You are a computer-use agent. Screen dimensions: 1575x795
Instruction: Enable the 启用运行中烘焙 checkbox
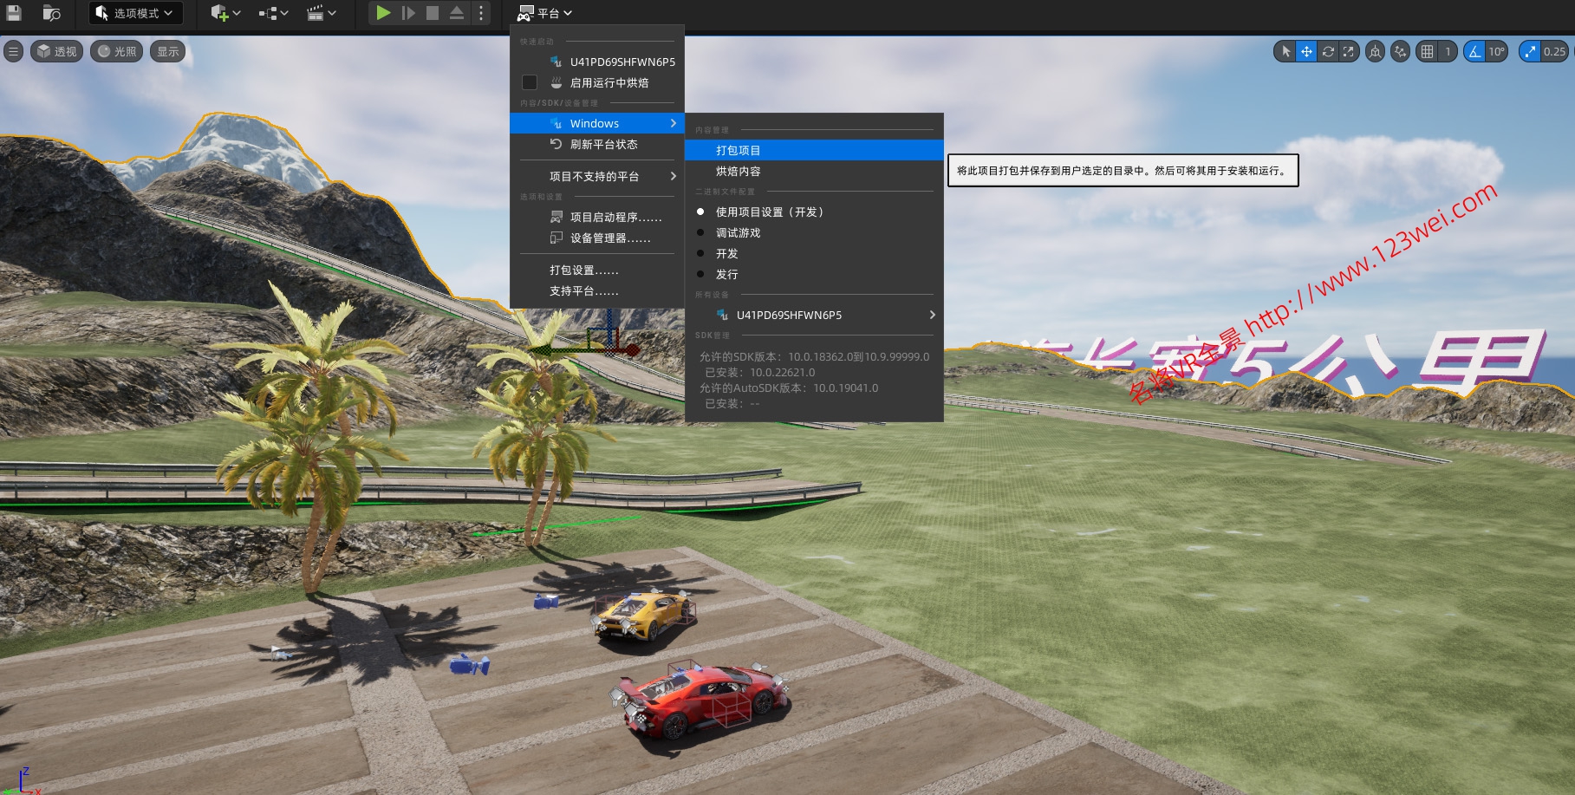[530, 83]
